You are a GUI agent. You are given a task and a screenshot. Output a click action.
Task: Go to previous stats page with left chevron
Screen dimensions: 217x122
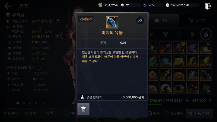click(x=8, y=103)
